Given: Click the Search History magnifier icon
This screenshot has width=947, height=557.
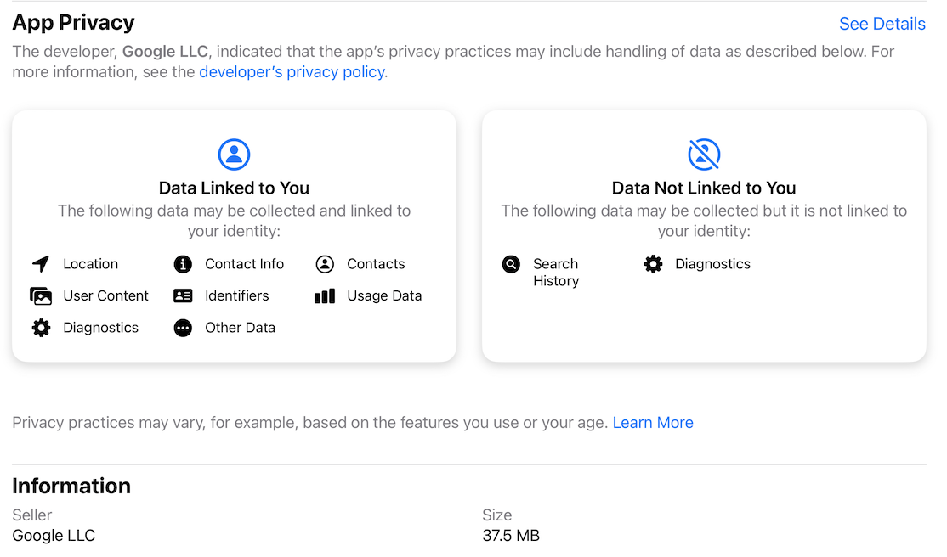Looking at the screenshot, I should pyautogui.click(x=511, y=264).
